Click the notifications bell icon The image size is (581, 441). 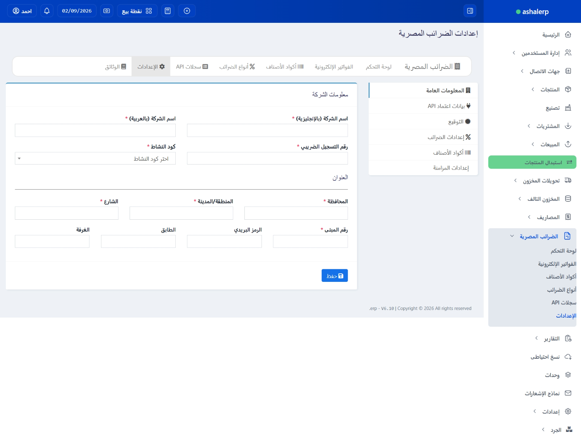pos(47,11)
